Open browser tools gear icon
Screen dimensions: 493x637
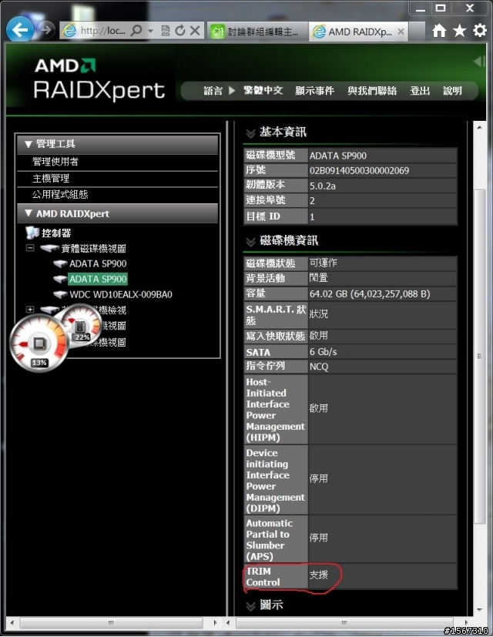click(x=480, y=31)
